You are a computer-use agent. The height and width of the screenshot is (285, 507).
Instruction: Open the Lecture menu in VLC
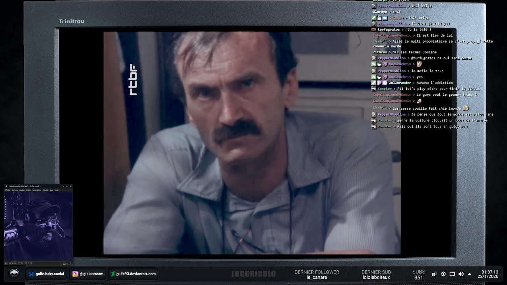[15, 190]
